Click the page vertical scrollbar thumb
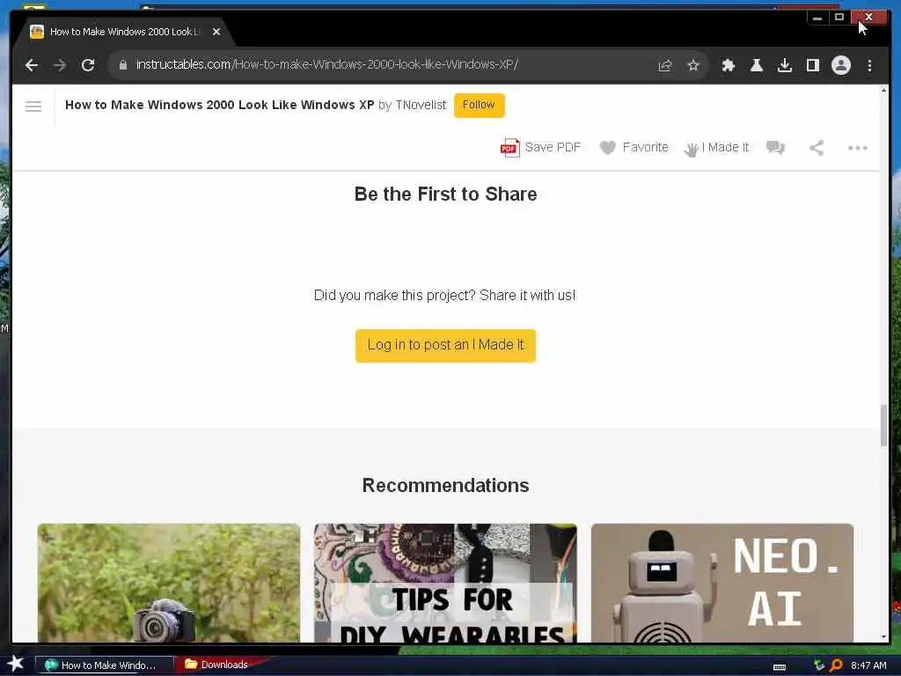Screen dimensions: 901x676 pyautogui.click(x=883, y=425)
